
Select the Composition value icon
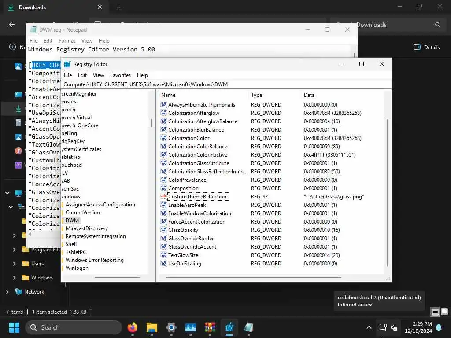coord(164,188)
